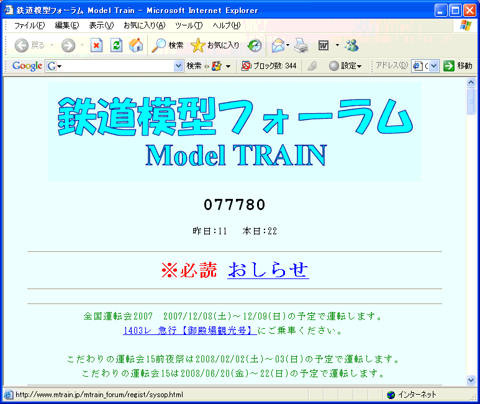This screenshot has width=480, height=404.
Task: Refresh the page with green arrows icon
Action: (x=116, y=45)
